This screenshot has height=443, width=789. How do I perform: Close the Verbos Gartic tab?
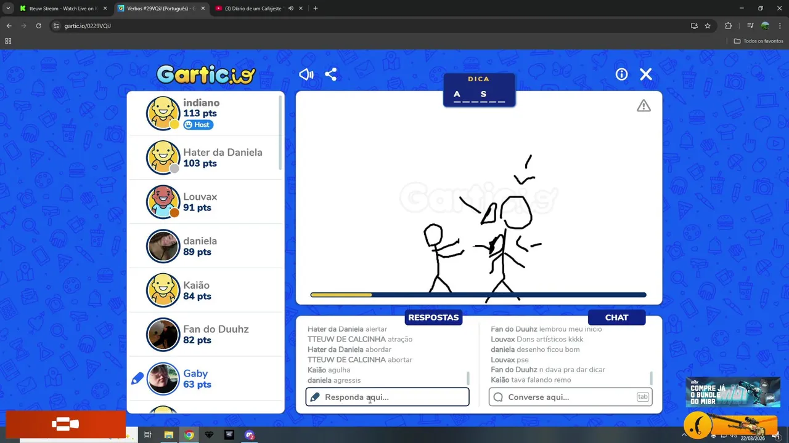[203, 9]
